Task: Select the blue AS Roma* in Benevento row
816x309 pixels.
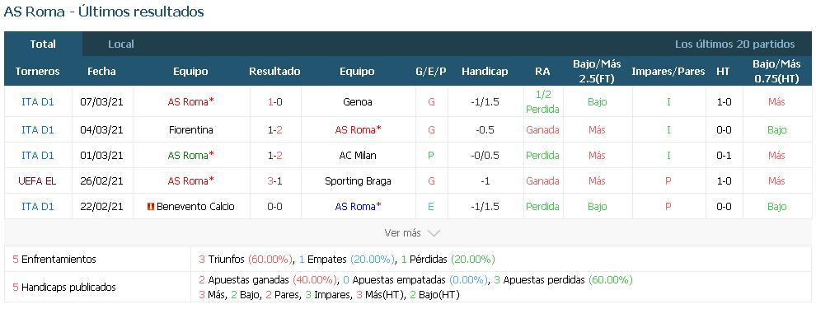Action: point(358,207)
